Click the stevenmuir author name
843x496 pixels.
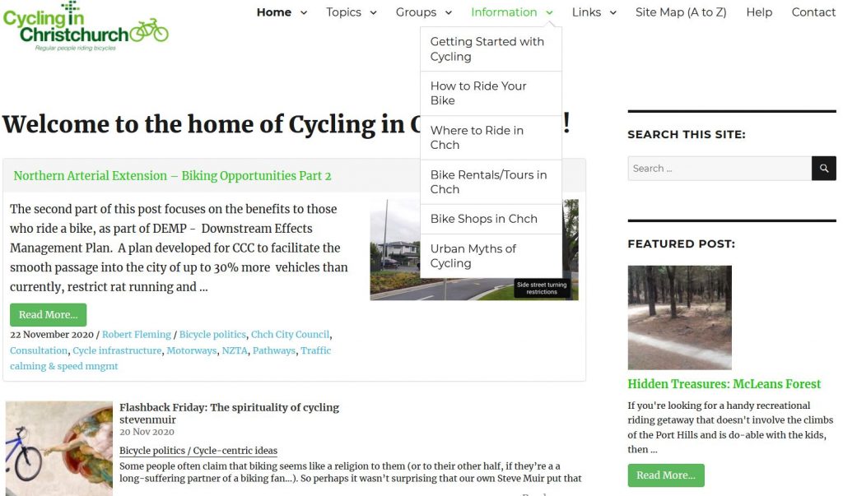[148, 420]
